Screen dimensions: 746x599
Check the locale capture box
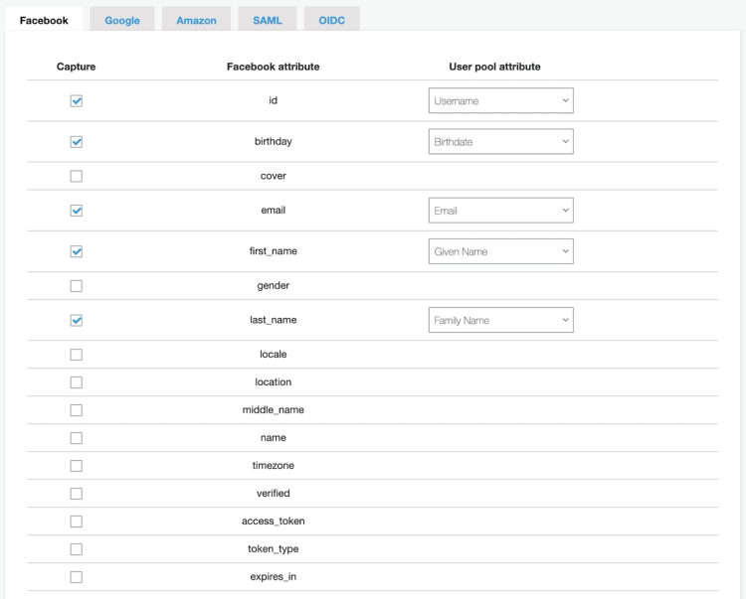tap(77, 355)
